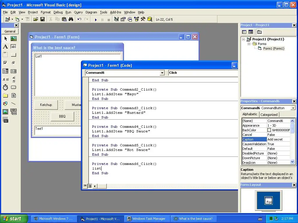Image resolution: width=298 pixels, height=223 pixels.
Task: Select the vertical scroll bar tool
Action: pyautogui.click(x=13, y=79)
